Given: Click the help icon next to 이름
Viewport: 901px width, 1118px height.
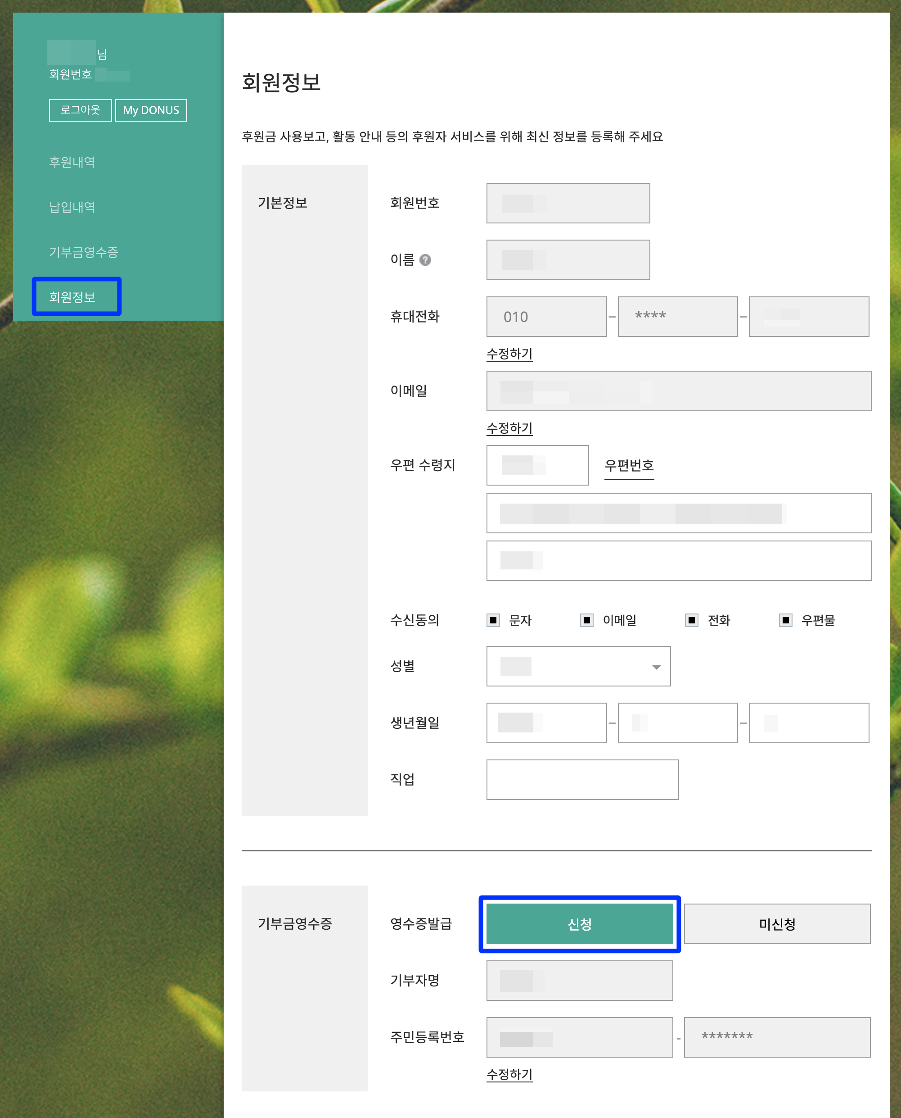Looking at the screenshot, I should pos(425,260).
